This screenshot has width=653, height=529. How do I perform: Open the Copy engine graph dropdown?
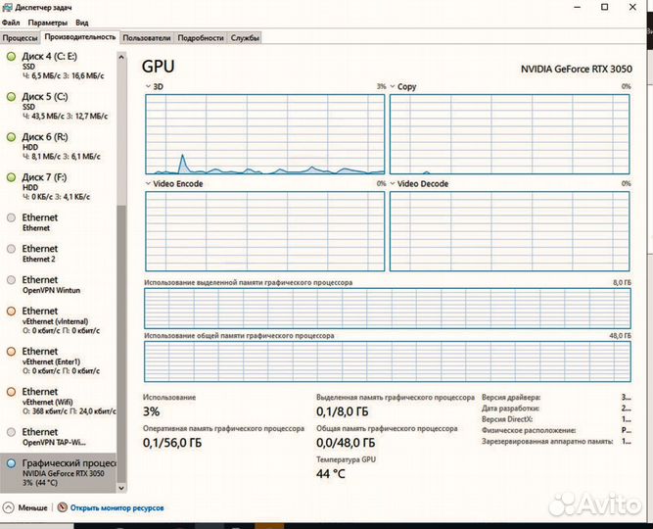click(x=394, y=86)
